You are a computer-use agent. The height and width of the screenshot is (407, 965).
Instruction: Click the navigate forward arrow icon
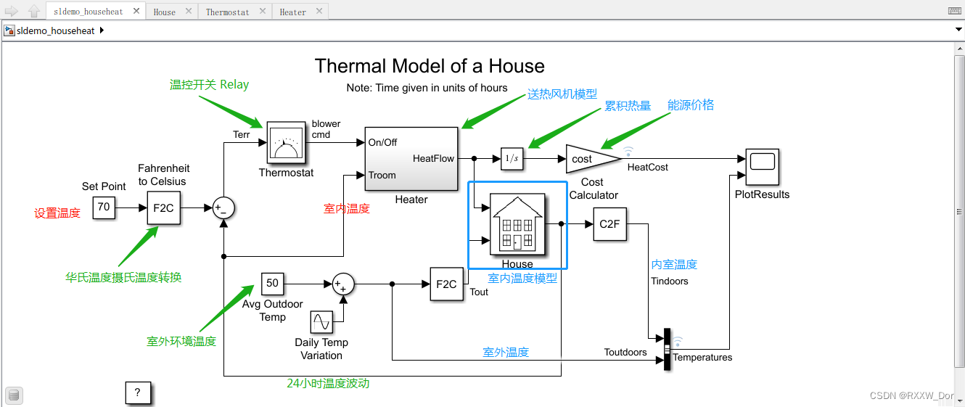point(11,10)
